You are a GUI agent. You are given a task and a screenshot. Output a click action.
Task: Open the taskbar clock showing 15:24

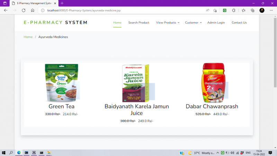(x=259, y=153)
